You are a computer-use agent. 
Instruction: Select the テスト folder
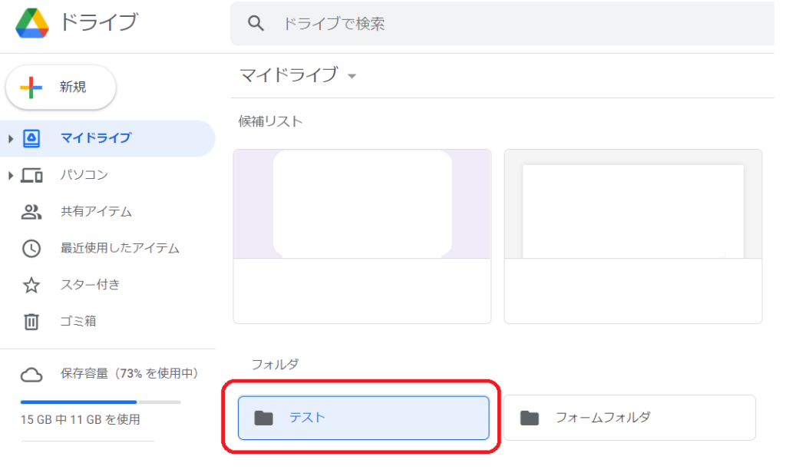(363, 418)
